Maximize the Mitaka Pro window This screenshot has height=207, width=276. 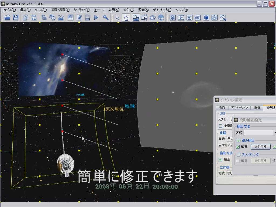point(265,4)
